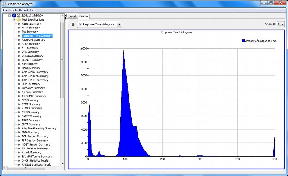Screen dimensions: 288x176
Task: Click the collapse left panel splitter arrow
Action: pos(66,15)
